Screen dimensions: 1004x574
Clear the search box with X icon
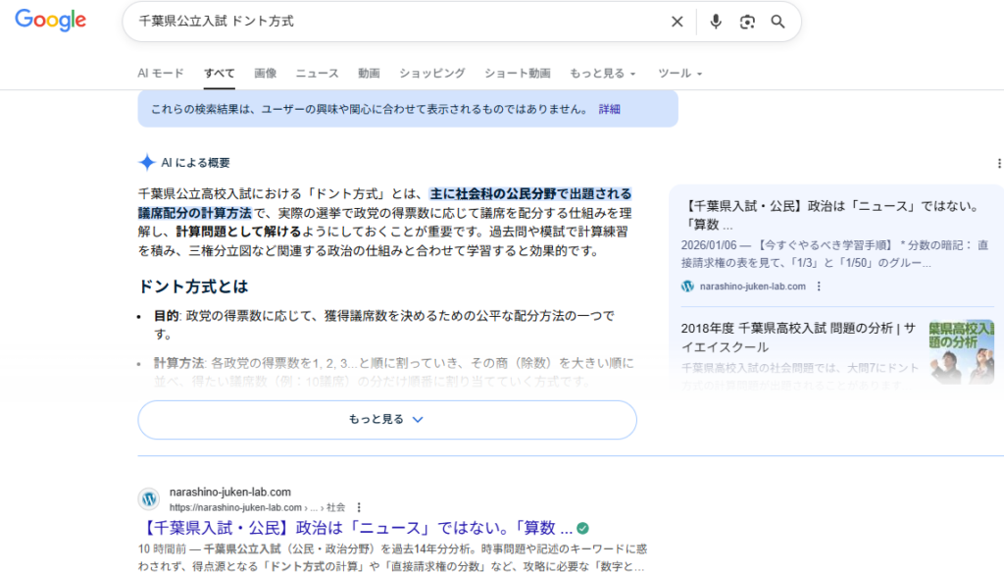[x=677, y=22]
